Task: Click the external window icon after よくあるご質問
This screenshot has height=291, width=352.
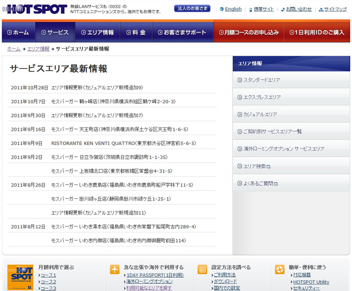Action: 276,184
